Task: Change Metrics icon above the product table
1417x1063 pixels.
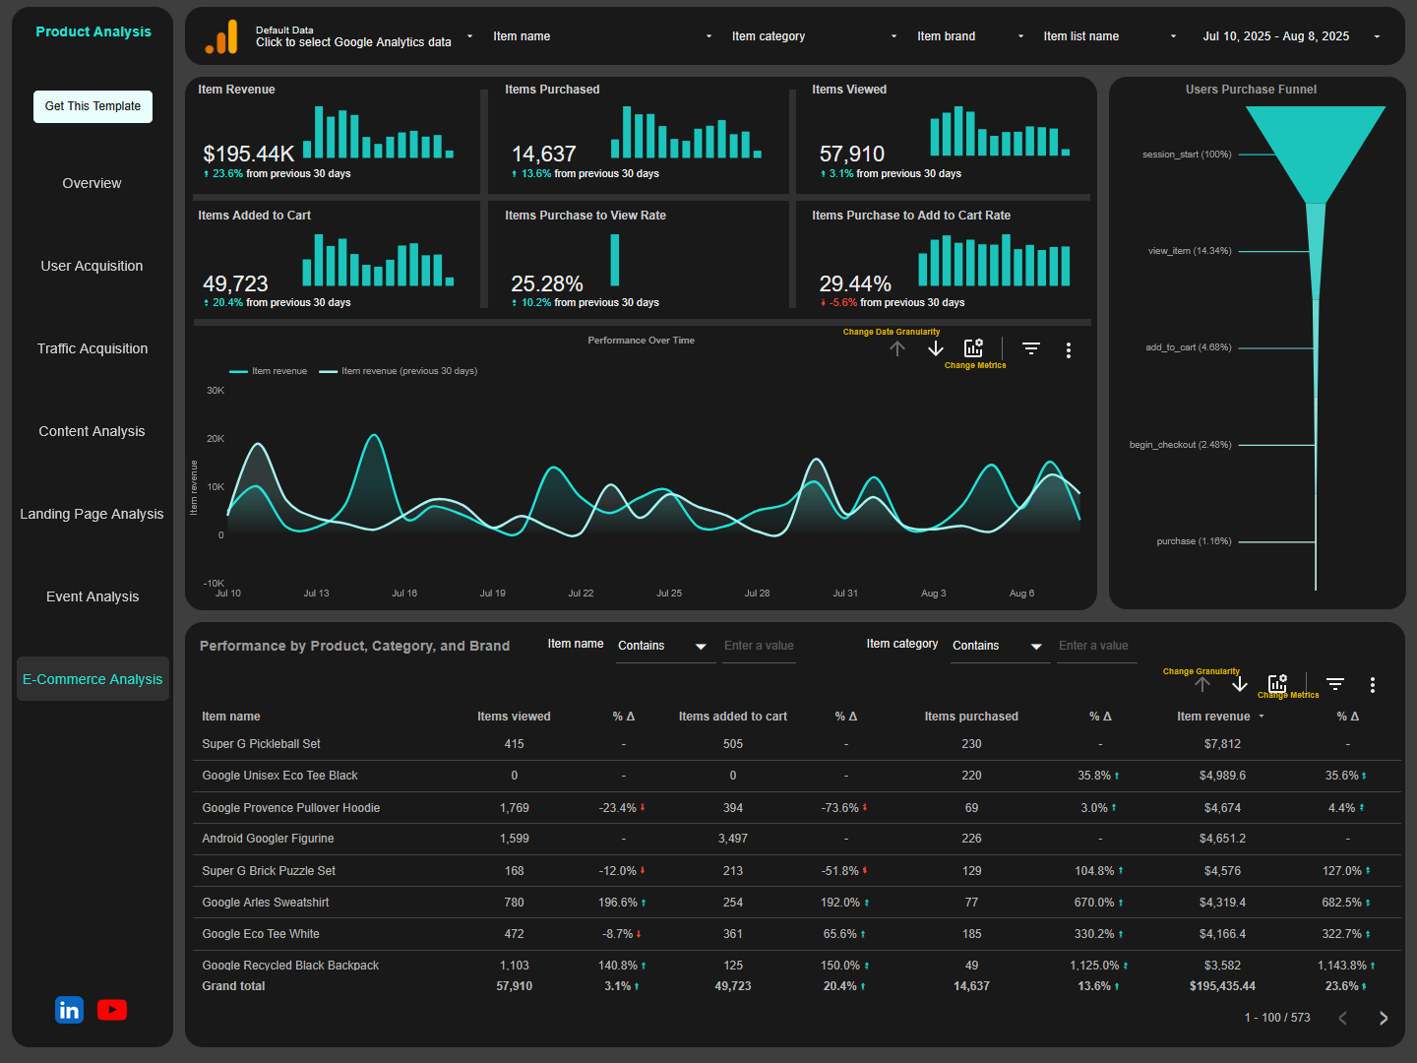Action: pyautogui.click(x=1277, y=684)
